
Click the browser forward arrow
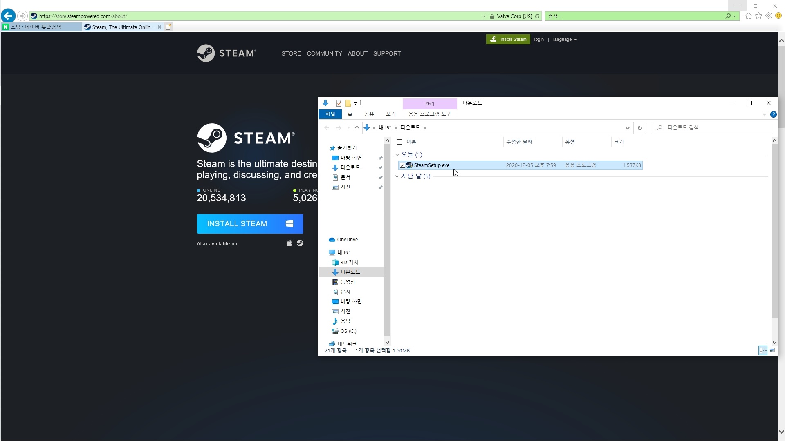(22, 16)
